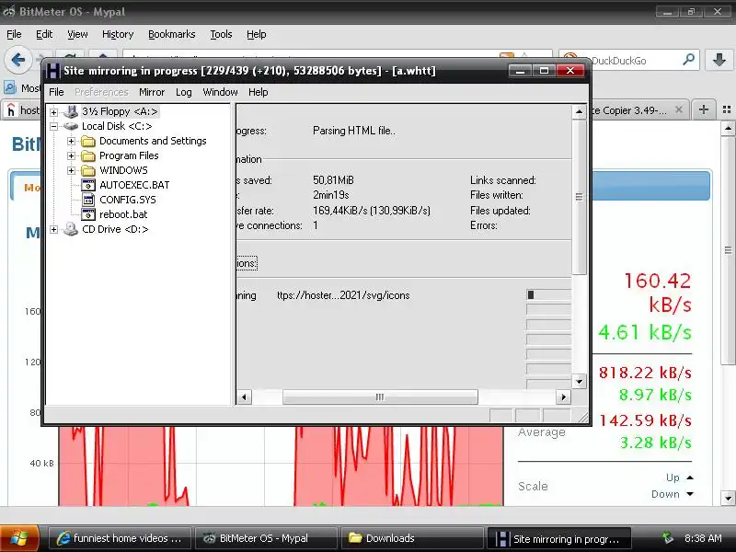Open the Mypal Tools menu

coord(221,34)
